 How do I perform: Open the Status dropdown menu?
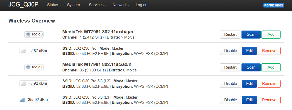pyautogui.click(x=54, y=5)
